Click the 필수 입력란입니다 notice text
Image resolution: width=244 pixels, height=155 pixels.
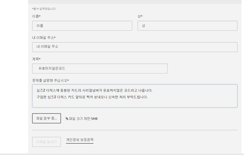(43, 8)
